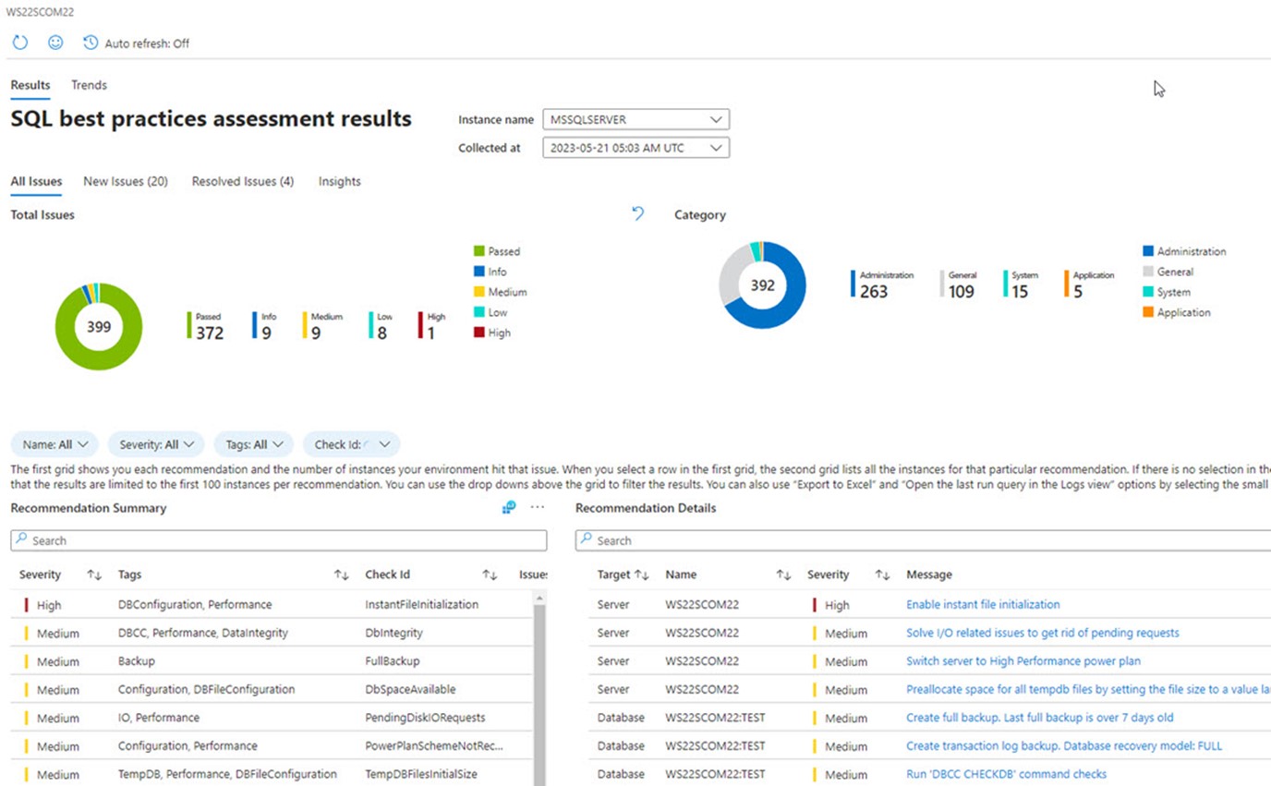Screen dimensions: 1271x786
Task: Click the Passed green legend swatch
Action: coord(478,251)
